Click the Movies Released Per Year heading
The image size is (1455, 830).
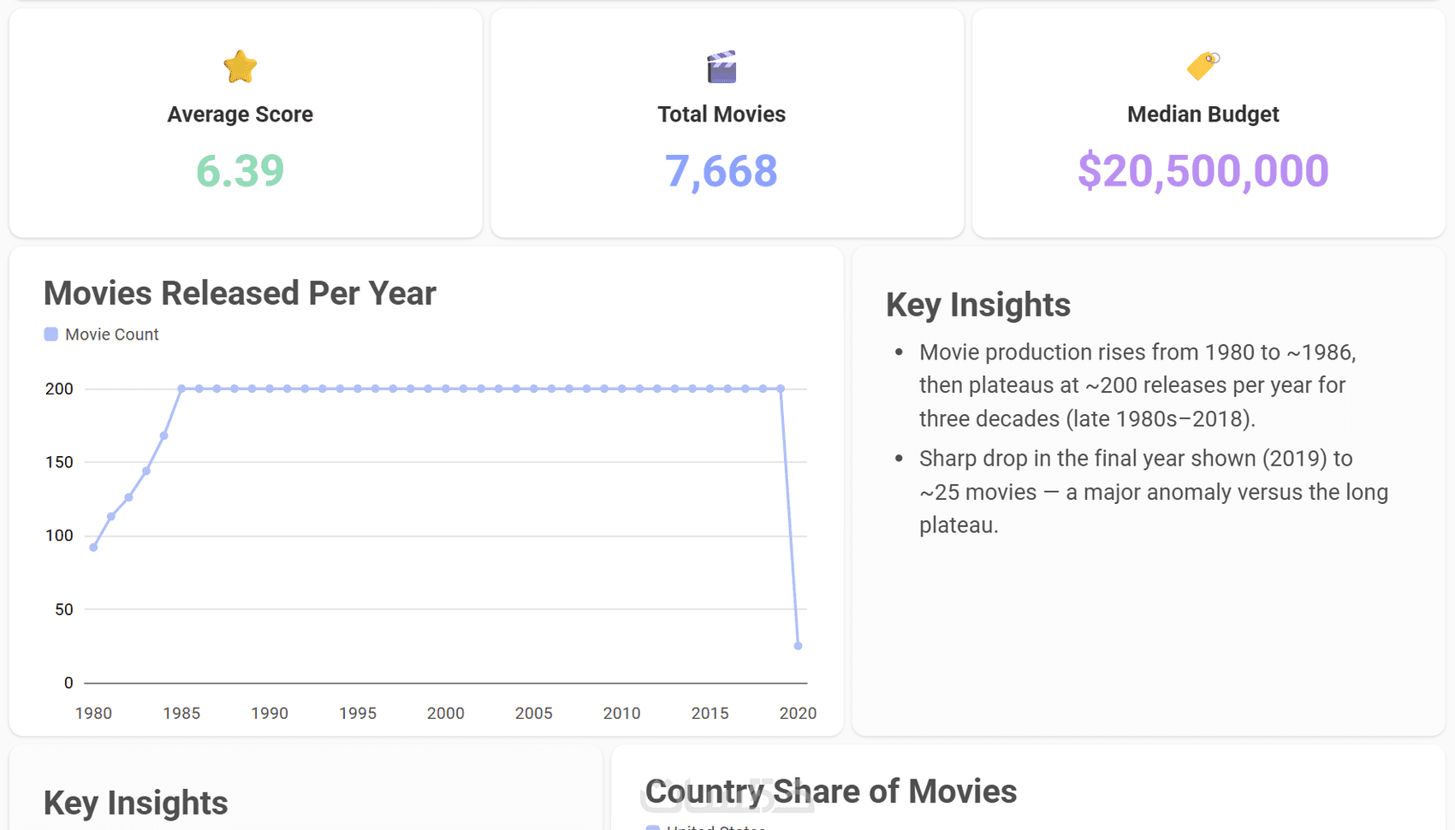[x=240, y=293]
